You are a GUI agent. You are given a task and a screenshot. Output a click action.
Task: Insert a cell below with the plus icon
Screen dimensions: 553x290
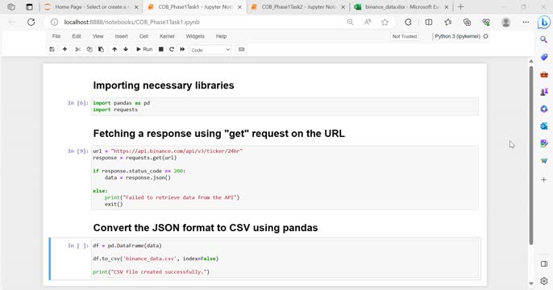64,49
